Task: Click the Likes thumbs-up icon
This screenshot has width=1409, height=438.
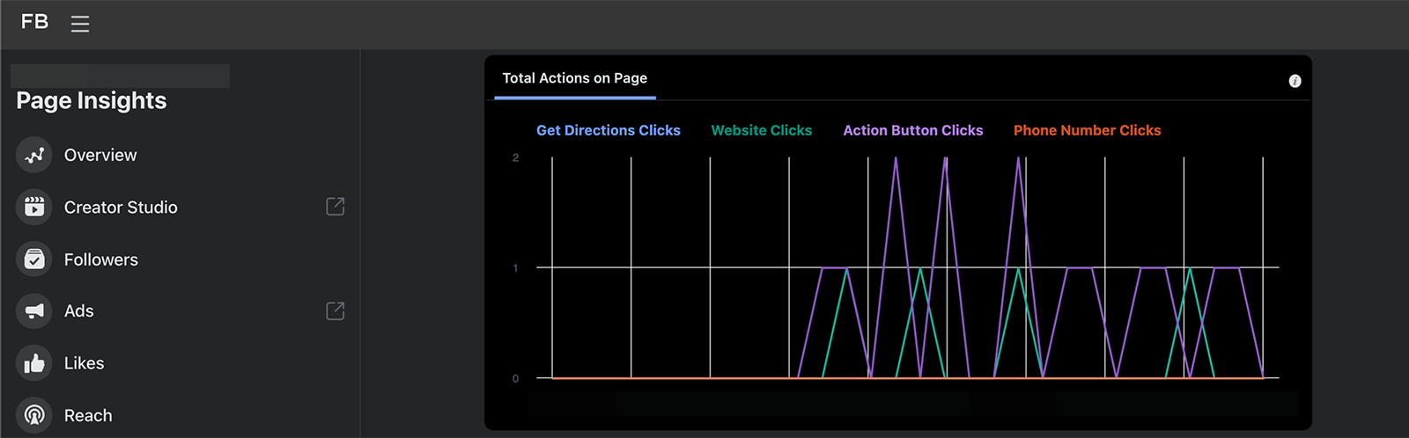Action: pos(34,363)
